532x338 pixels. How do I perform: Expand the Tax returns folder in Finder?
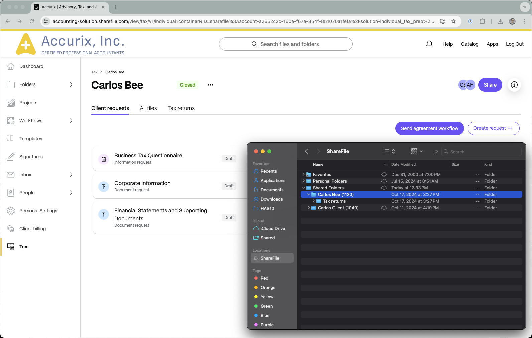(314, 201)
